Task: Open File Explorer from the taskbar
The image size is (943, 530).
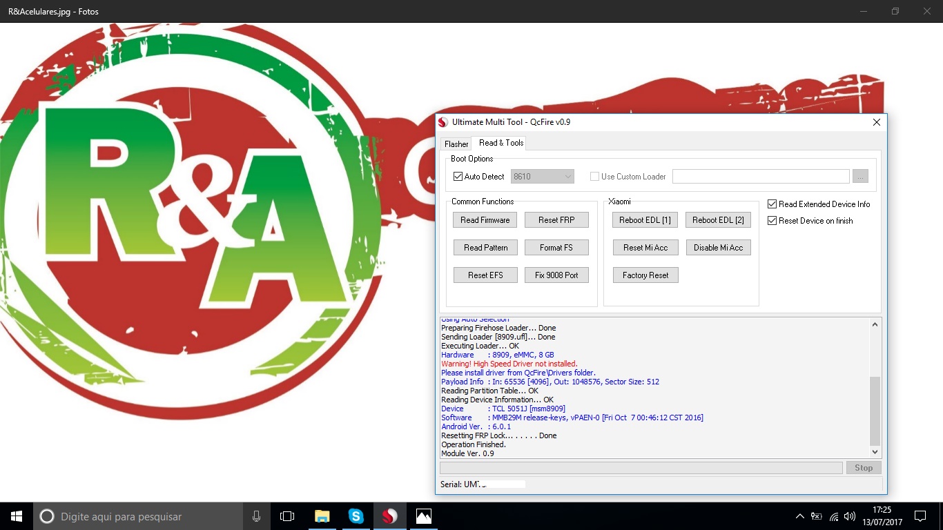Action: click(x=322, y=516)
